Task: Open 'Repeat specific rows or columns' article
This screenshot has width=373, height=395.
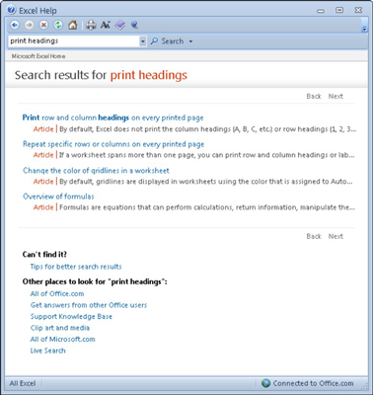Action: (113, 144)
